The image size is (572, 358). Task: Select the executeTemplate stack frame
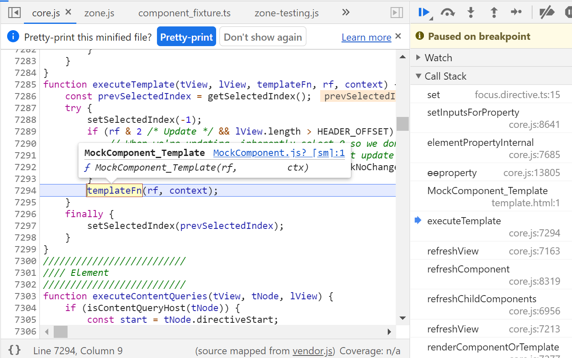point(491,227)
